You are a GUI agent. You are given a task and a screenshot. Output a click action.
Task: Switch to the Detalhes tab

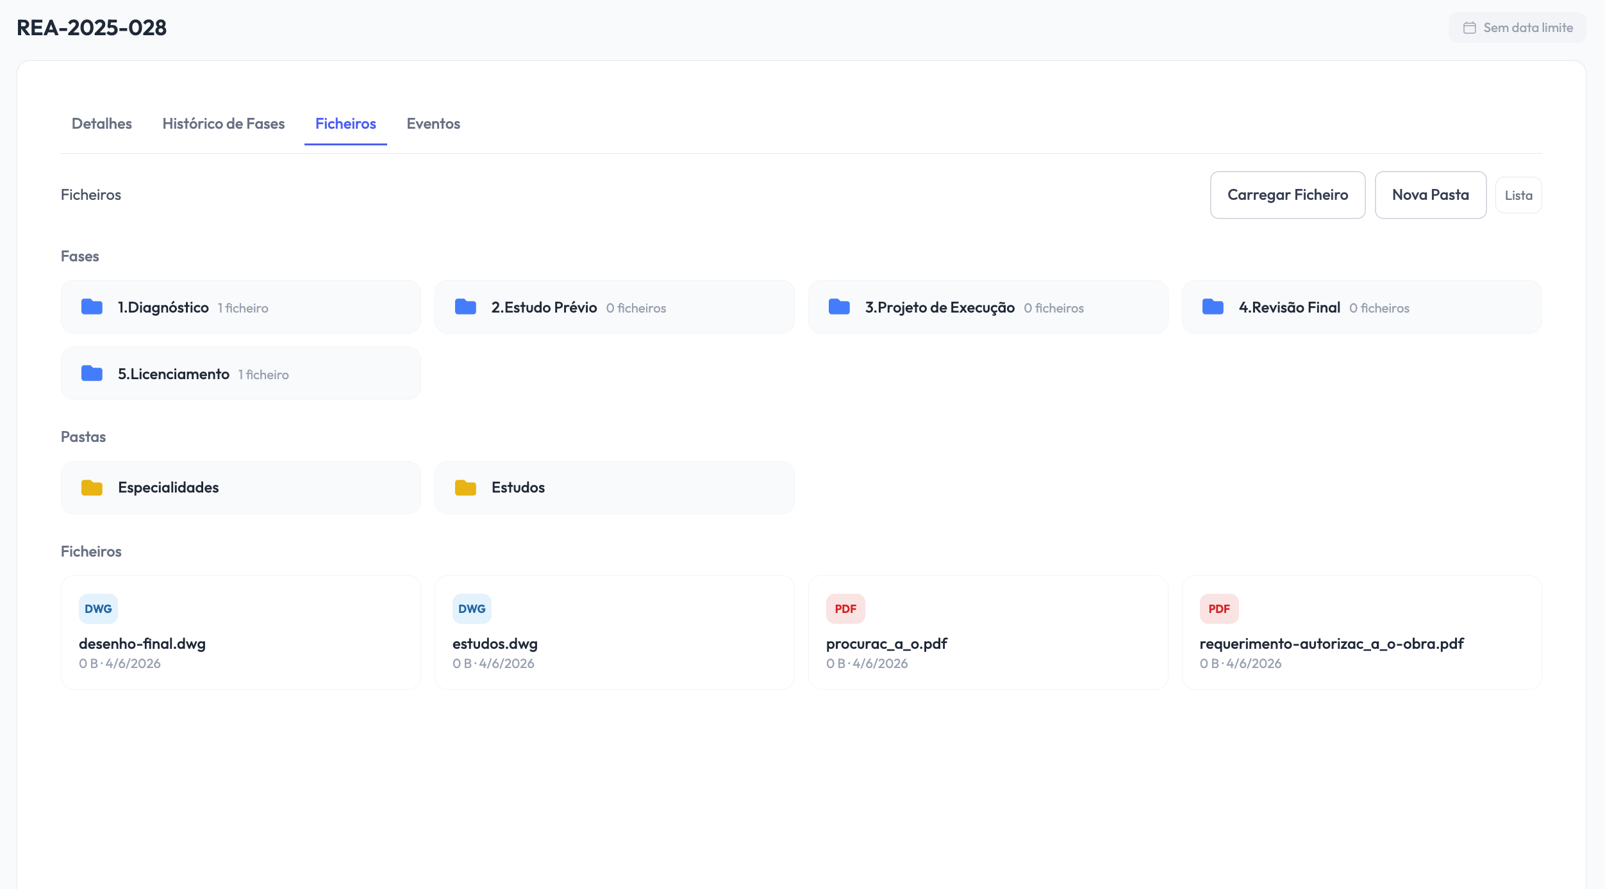[101, 124]
